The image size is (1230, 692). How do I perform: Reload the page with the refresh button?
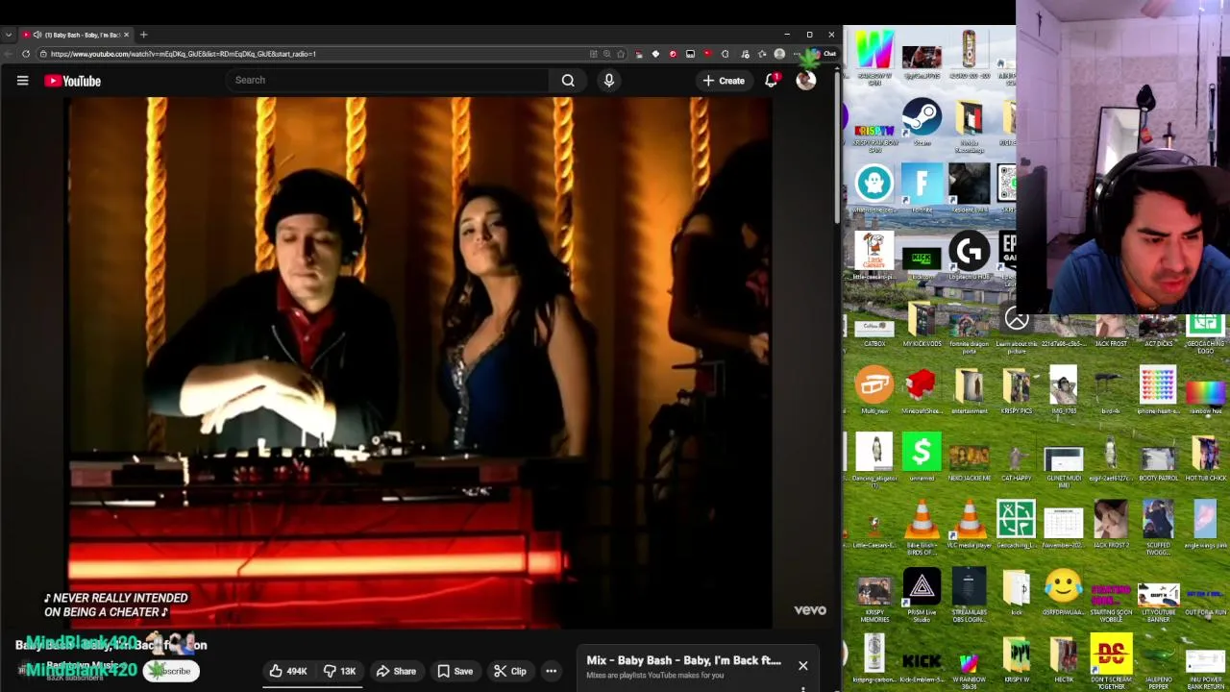[26, 54]
